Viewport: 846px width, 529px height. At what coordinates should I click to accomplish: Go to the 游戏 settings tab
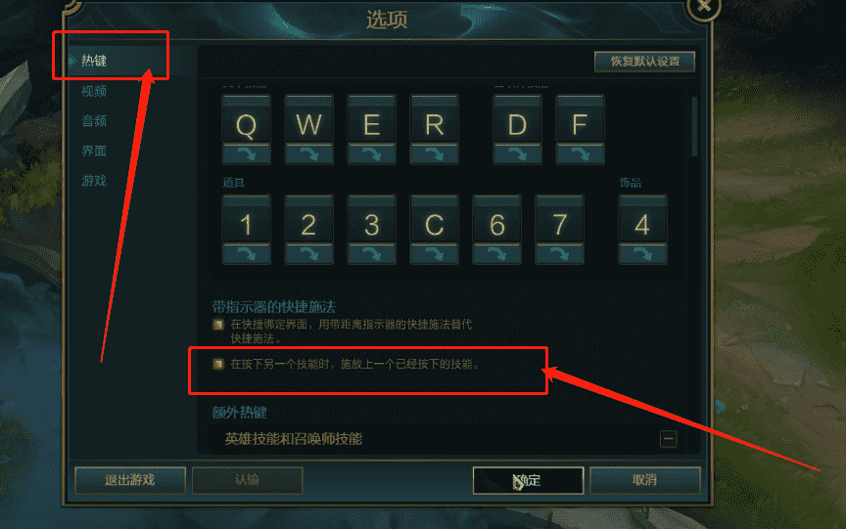click(94, 181)
